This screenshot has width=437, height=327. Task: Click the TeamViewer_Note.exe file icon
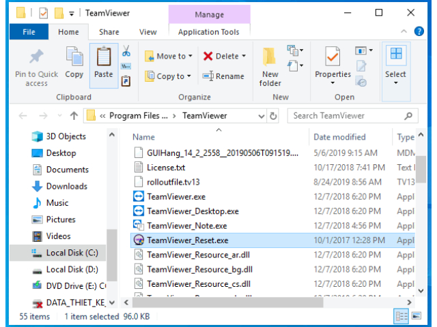pyautogui.click(x=139, y=225)
